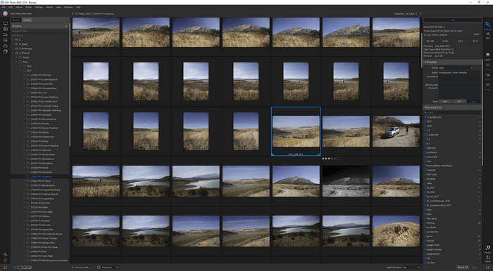493x271 pixels.
Task: Select the black and white mountain thumbnail
Action: [346, 181]
